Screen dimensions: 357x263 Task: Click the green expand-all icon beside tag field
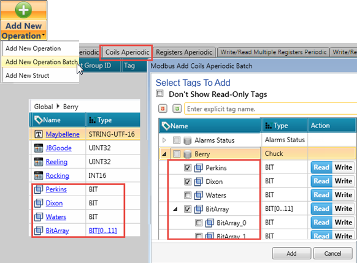(177, 109)
